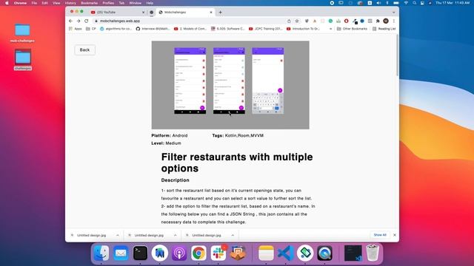Screen dimensions: 474x266
Task: Open the Apps bookmark shortcut
Action: coord(76,29)
